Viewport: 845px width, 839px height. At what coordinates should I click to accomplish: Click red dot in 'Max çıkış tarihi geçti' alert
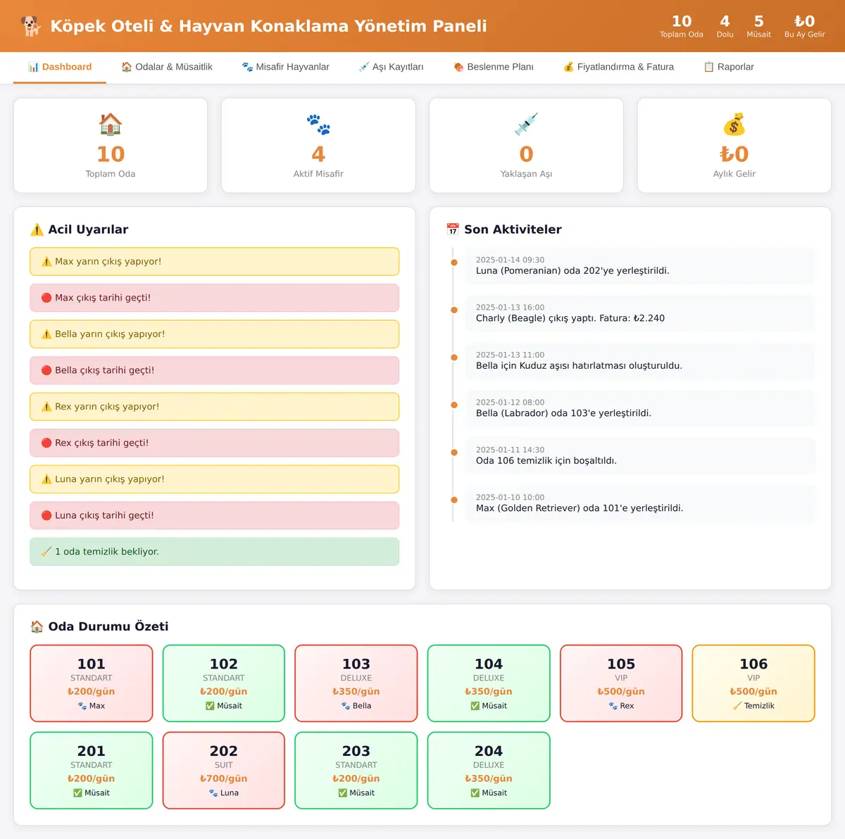click(x=46, y=298)
